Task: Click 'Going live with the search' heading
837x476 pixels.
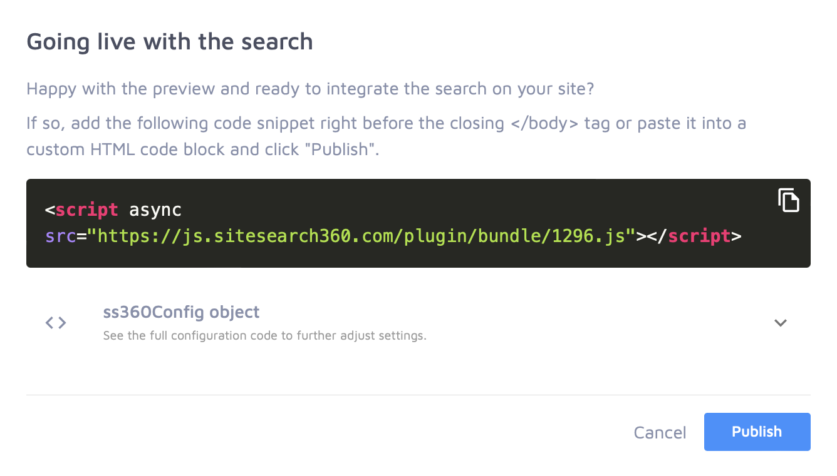Action: (170, 42)
